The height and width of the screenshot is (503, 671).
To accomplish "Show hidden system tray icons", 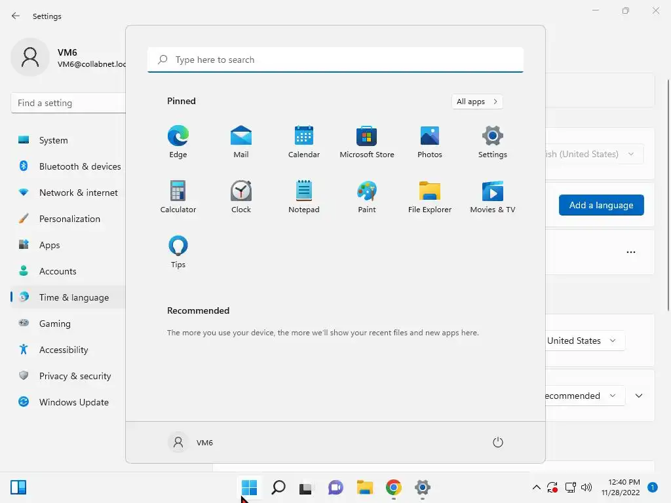I will (x=536, y=487).
